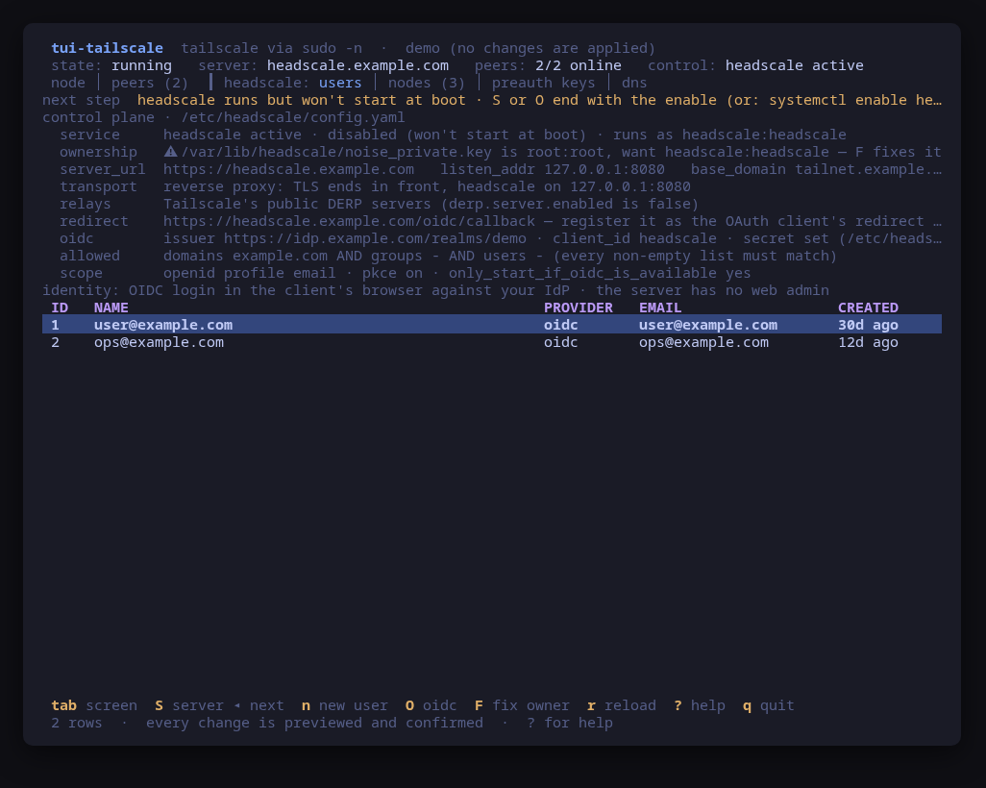Click the ownership warning triangle icon
Image resolution: width=986 pixels, height=788 pixels.
(x=170, y=152)
